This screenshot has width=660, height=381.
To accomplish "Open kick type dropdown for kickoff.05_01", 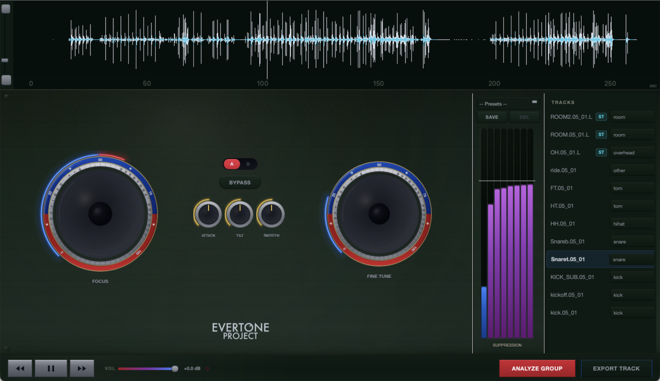I will tap(632, 295).
